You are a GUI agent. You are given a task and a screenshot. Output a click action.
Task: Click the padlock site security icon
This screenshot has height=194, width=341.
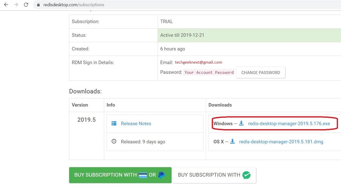[38, 5]
